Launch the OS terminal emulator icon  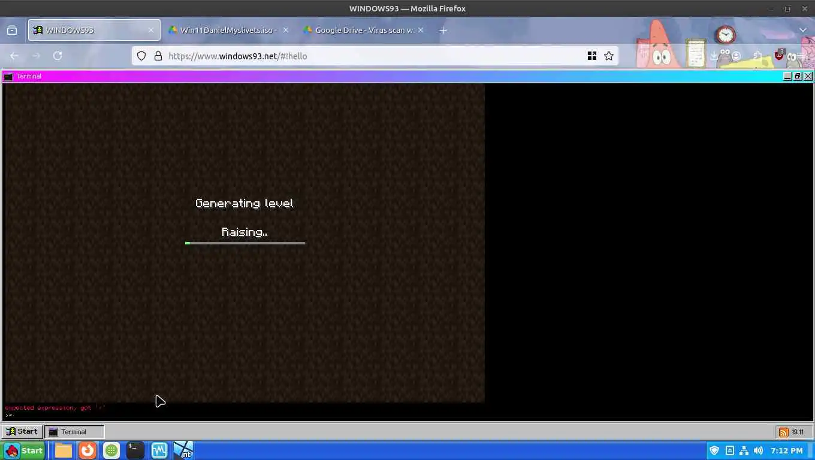point(135,450)
